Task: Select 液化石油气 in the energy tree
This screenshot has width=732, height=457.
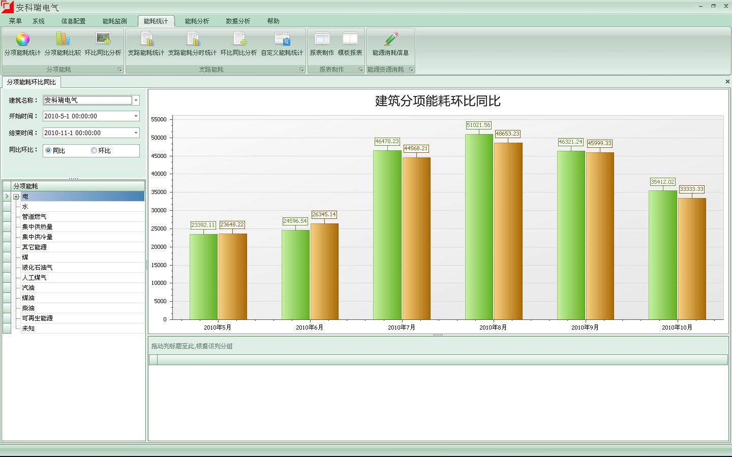Action: tap(37, 268)
